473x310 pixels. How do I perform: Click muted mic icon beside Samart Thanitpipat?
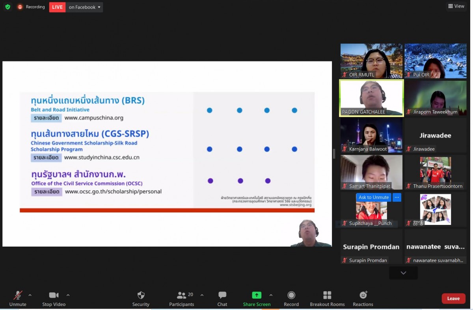coord(345,186)
